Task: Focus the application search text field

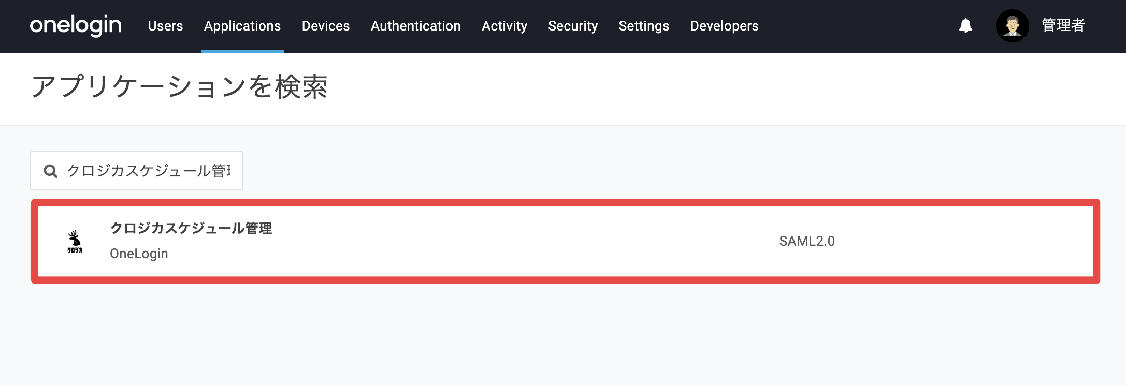Action: click(x=137, y=171)
